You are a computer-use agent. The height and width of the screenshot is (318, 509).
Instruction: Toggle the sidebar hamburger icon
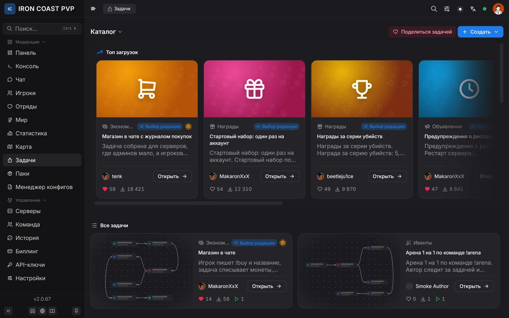coord(93,9)
